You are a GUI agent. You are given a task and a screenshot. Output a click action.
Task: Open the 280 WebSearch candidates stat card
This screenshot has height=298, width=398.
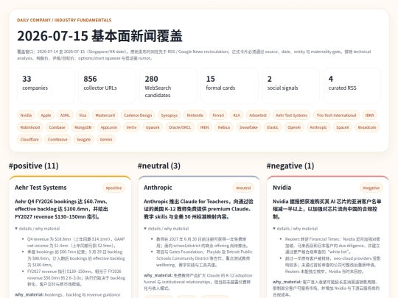168,86
